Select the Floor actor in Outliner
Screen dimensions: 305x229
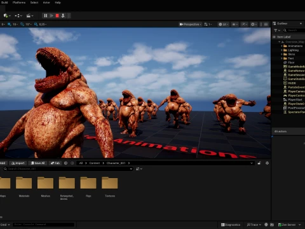(291, 62)
